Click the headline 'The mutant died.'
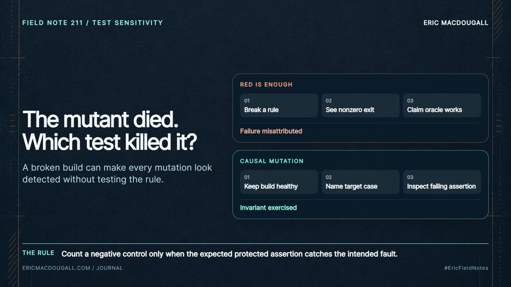This screenshot has height=287, width=511. point(101,120)
